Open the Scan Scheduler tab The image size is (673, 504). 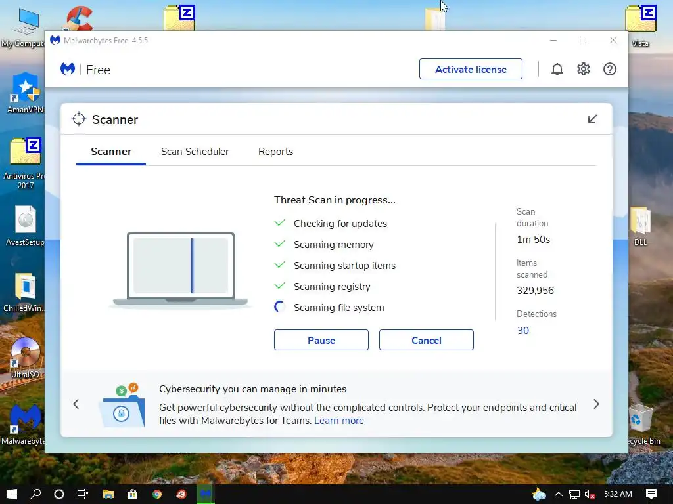(x=195, y=152)
